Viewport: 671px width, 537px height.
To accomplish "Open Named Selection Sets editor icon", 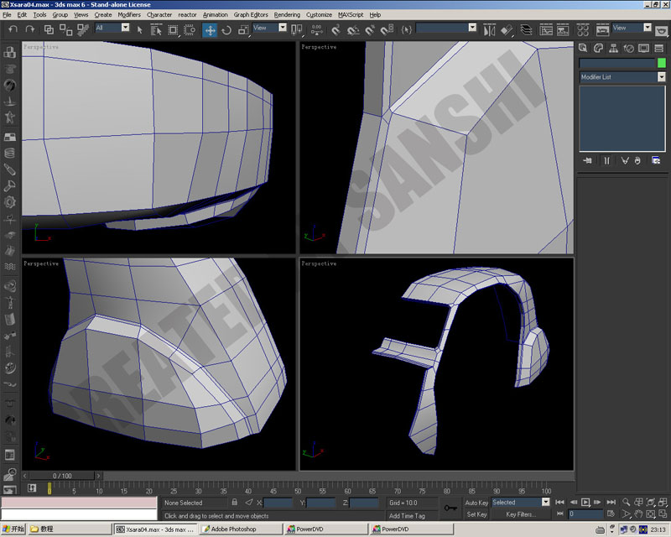I will 407,30.
